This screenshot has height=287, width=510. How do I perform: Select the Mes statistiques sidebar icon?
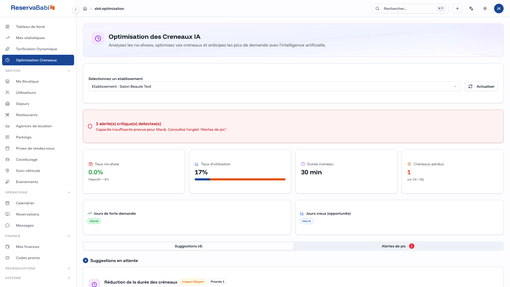click(x=7, y=38)
